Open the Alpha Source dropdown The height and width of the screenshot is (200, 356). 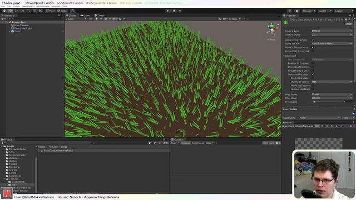click(332, 43)
